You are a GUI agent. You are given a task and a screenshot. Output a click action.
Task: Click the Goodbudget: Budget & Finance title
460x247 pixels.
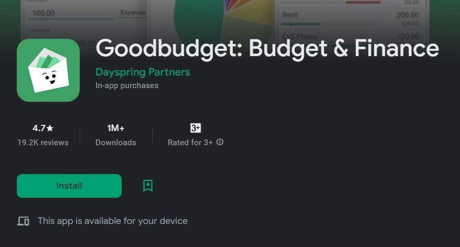tap(268, 48)
